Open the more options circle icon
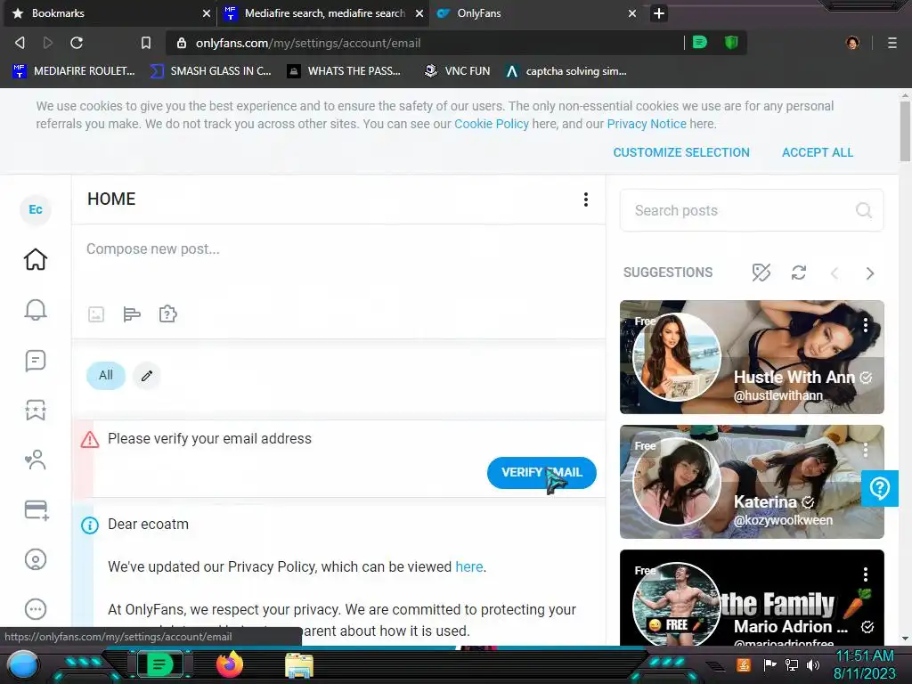This screenshot has width=912, height=684. point(36,609)
